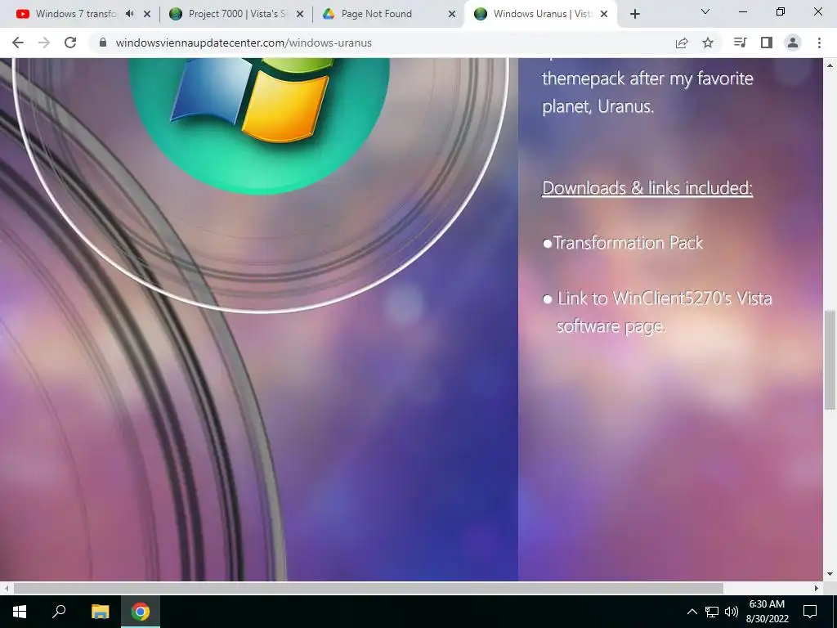Viewport: 837px width, 628px height.
Task: Open the Chrome profile avatar
Action: tap(793, 43)
